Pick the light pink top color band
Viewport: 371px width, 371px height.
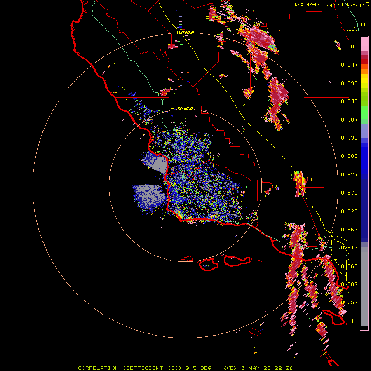pyautogui.click(x=364, y=44)
